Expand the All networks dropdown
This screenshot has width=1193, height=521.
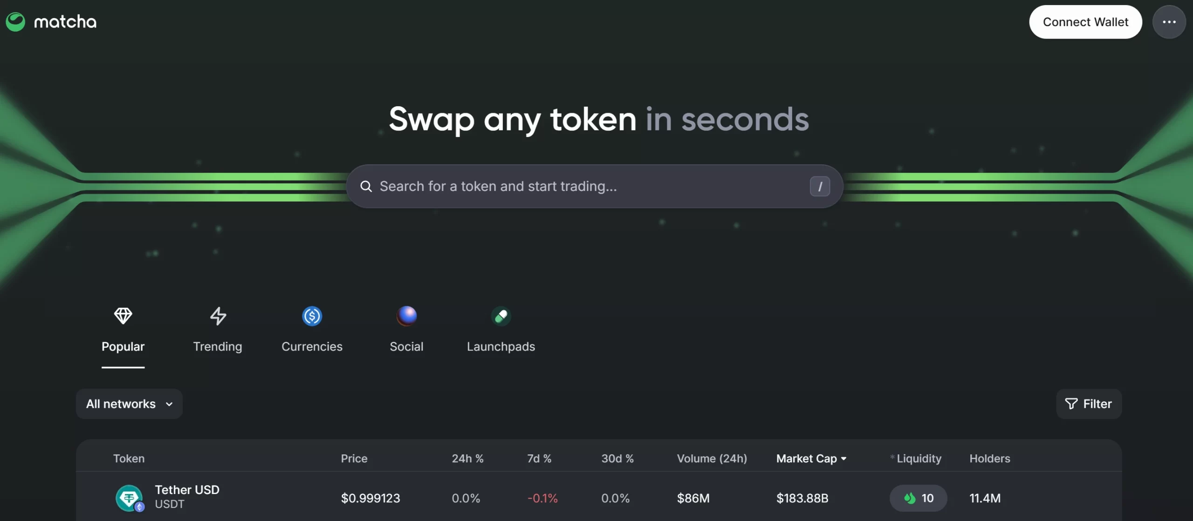click(129, 404)
